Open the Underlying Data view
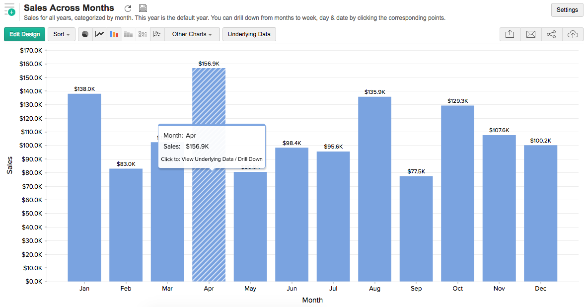 [249, 34]
